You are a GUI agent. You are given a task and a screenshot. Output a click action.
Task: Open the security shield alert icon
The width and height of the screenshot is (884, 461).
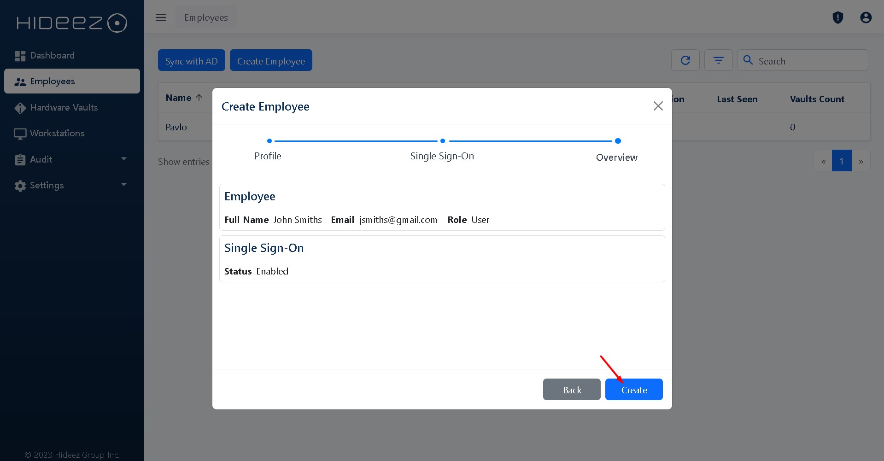click(837, 18)
